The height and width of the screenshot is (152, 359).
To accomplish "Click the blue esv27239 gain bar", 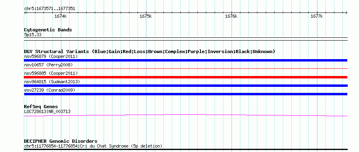I will 186,94.
